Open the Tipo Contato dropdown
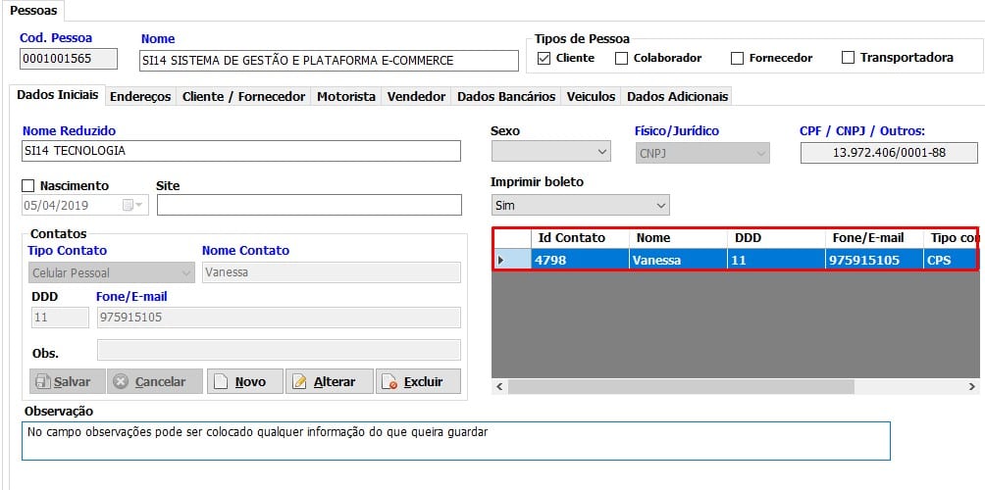This screenshot has width=985, height=490. point(111,272)
